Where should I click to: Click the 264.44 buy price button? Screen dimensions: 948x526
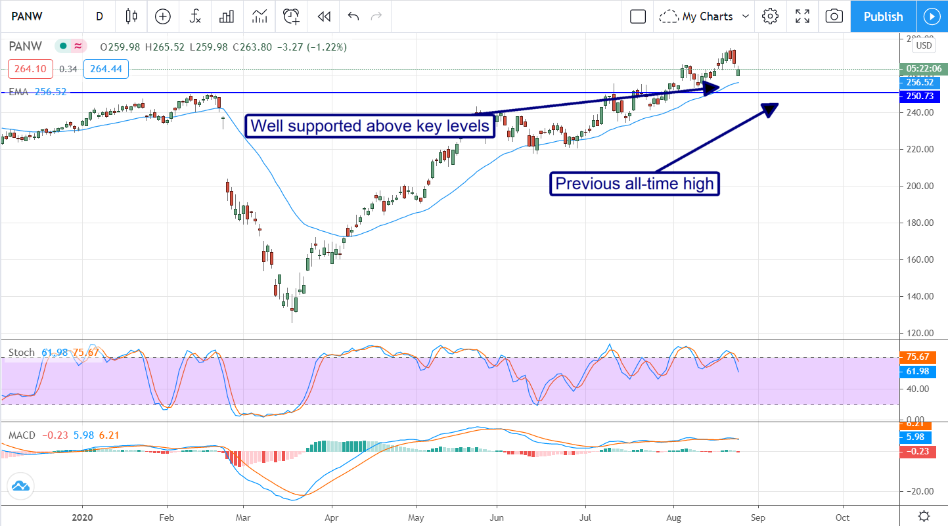click(x=106, y=68)
